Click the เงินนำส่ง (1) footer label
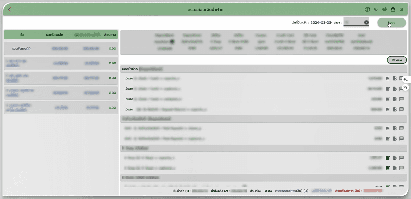 (181, 190)
